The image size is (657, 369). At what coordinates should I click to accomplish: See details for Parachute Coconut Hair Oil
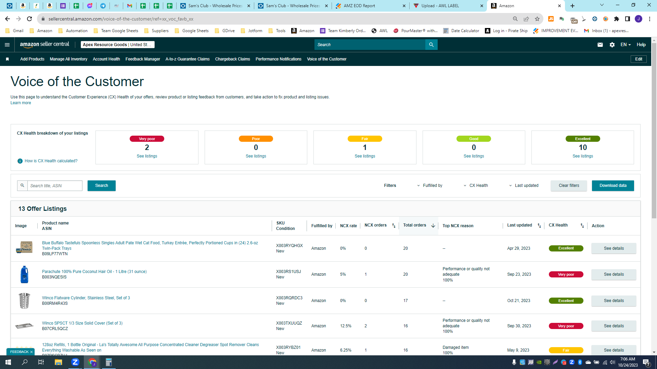pyautogui.click(x=614, y=274)
